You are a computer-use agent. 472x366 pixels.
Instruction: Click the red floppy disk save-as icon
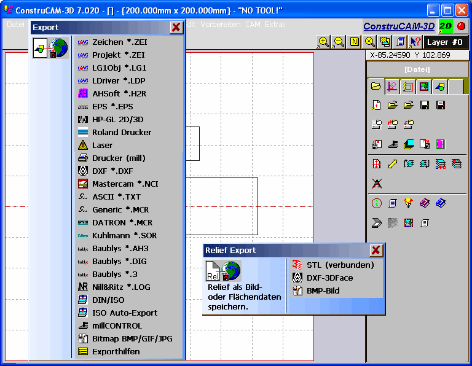pyautogui.click(x=440, y=106)
